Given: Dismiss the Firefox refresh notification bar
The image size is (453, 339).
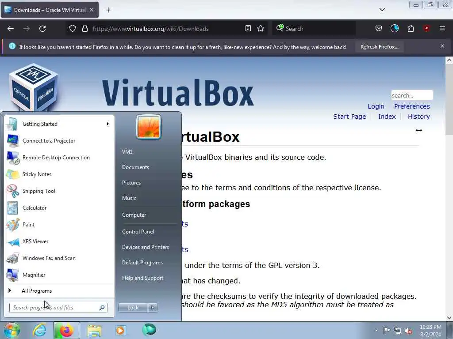Looking at the screenshot, I should coord(442,46).
